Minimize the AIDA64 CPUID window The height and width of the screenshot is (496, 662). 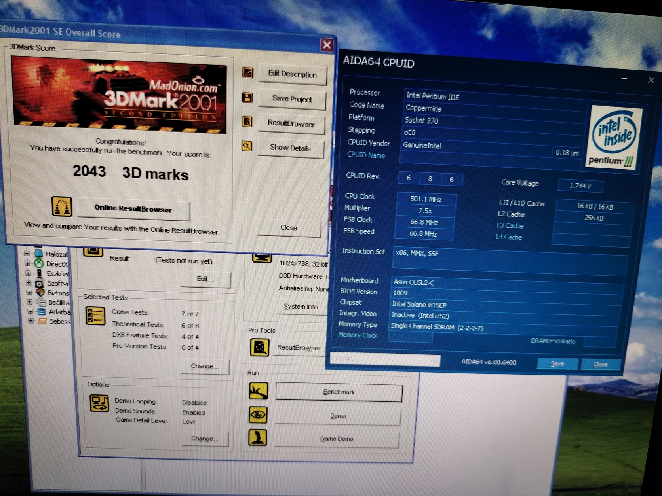point(624,78)
